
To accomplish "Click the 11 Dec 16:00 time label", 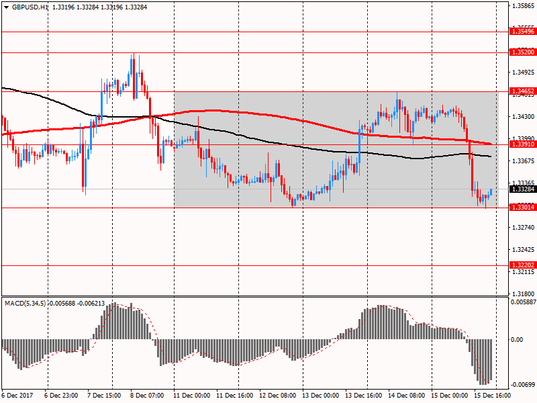I will (x=234, y=396).
